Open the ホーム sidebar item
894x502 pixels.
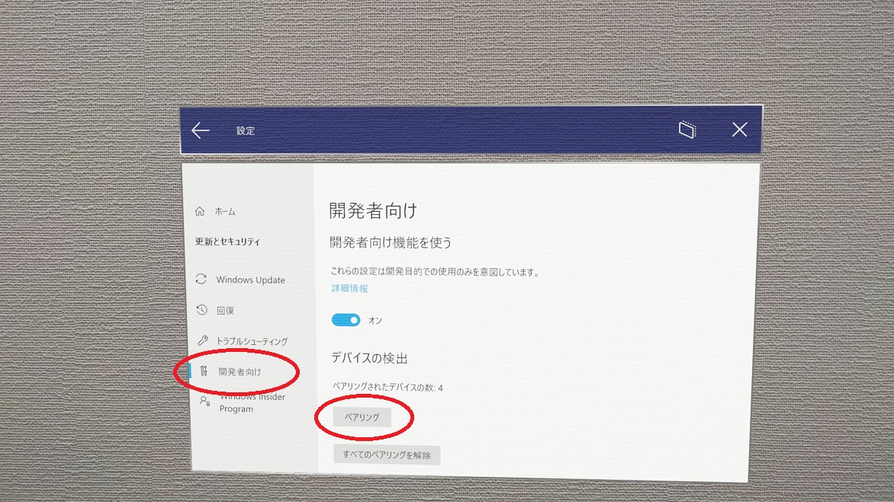(216, 211)
